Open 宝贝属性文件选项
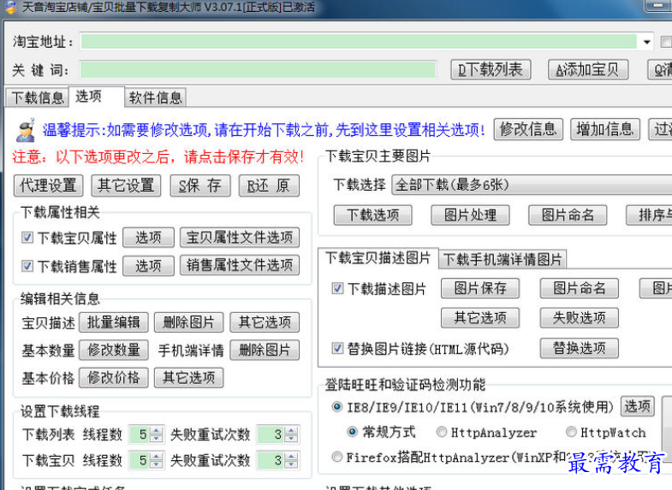This screenshot has width=672, height=490. [239, 238]
